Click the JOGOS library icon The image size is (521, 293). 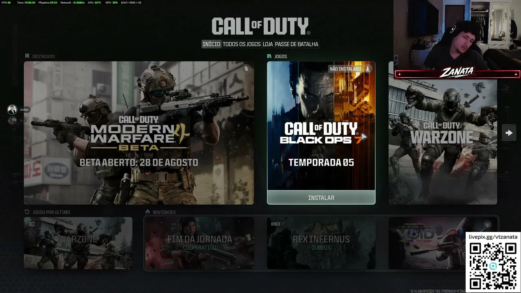coord(269,56)
